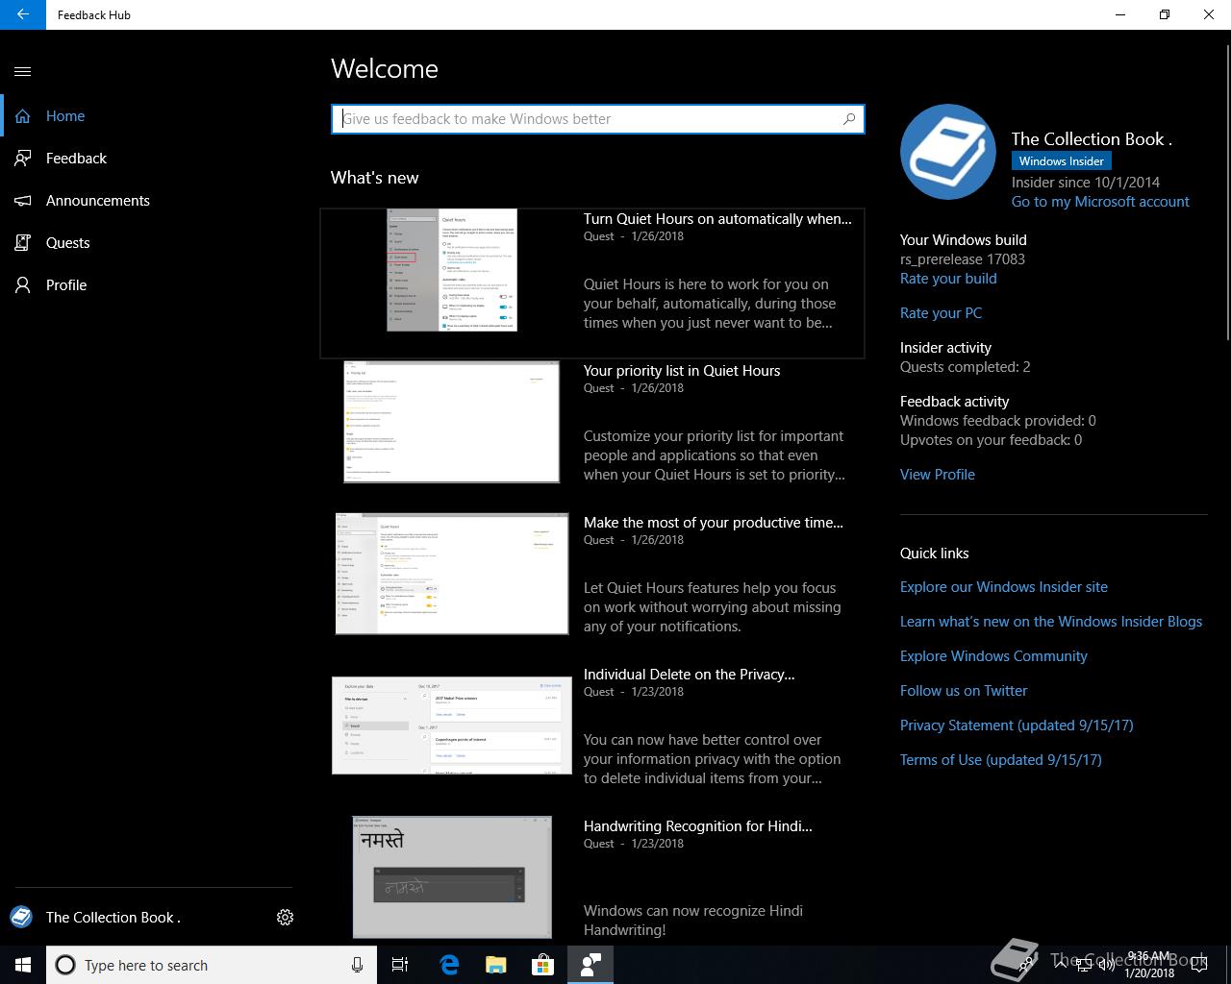Go to Announcements section label
Image resolution: width=1231 pixels, height=984 pixels.
pos(98,201)
